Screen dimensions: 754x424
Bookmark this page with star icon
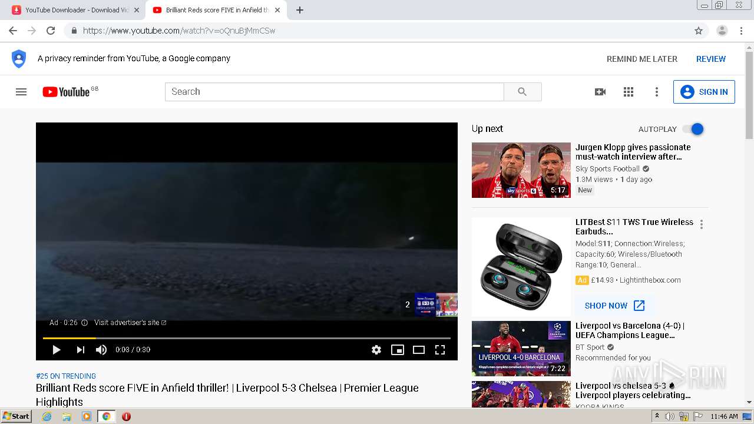pos(699,31)
